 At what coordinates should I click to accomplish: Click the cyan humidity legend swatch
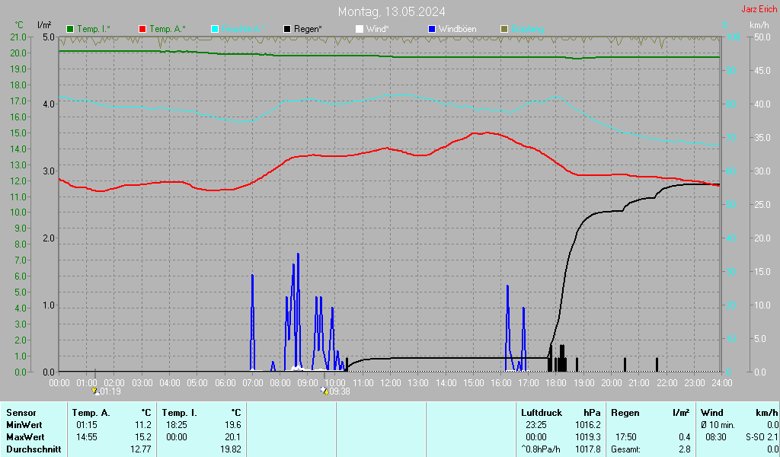[215, 29]
